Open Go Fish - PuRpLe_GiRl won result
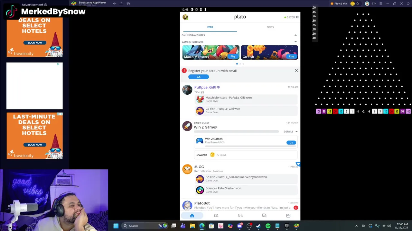This screenshot has height=231, width=412. [246, 110]
